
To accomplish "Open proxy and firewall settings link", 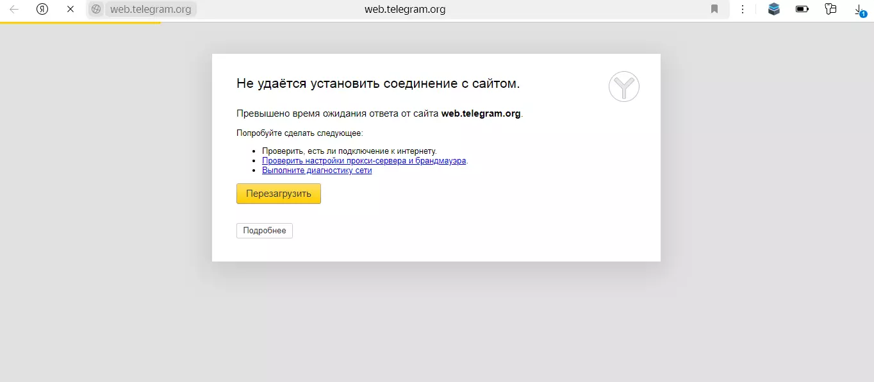I will pyautogui.click(x=364, y=161).
